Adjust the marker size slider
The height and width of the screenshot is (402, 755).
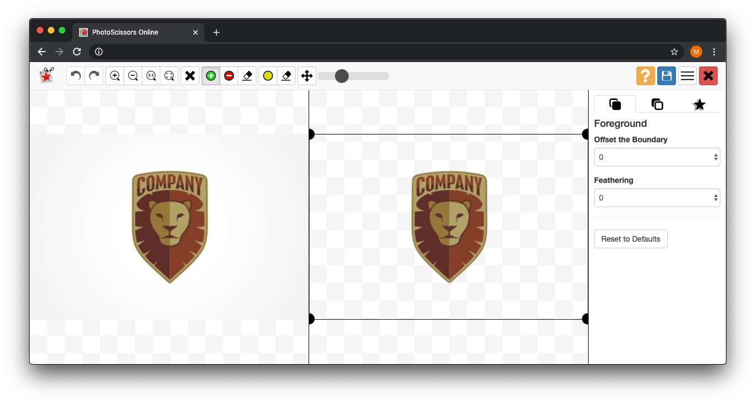(353, 76)
